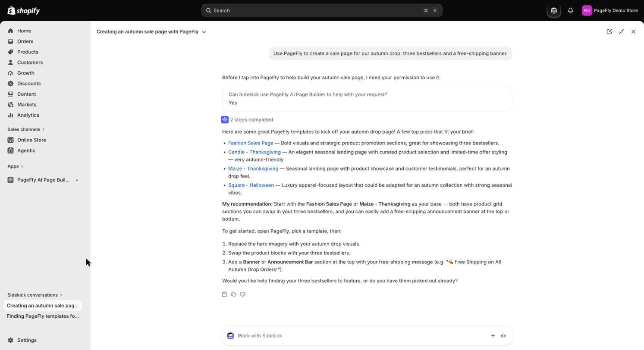Viewport: 644px width, 350px height.
Task: Open the Sidekick assistant icon in top bar
Action: [x=554, y=10]
